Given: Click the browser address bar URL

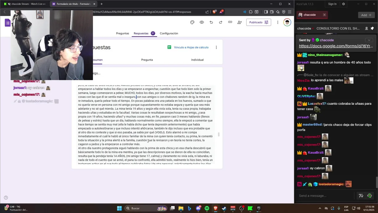Looking at the screenshot, I should click(x=142, y=12).
